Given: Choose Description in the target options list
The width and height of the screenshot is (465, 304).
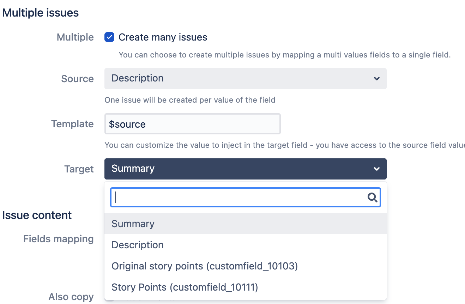Looking at the screenshot, I should click(138, 245).
